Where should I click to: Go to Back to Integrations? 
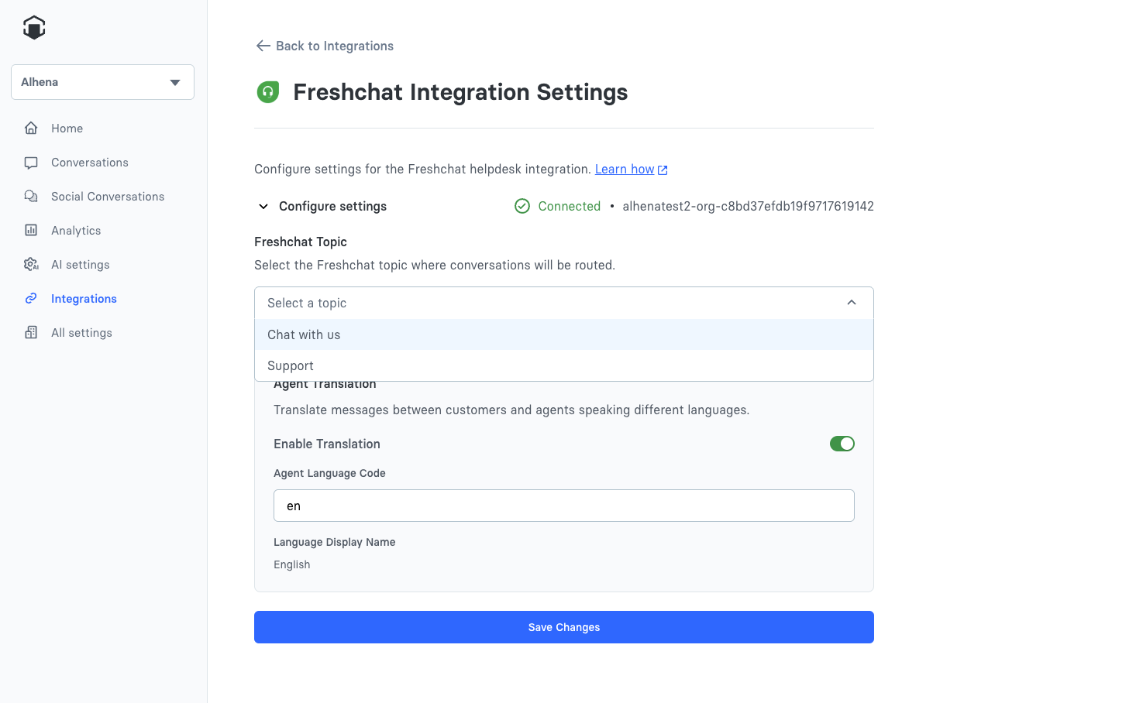[x=335, y=46]
